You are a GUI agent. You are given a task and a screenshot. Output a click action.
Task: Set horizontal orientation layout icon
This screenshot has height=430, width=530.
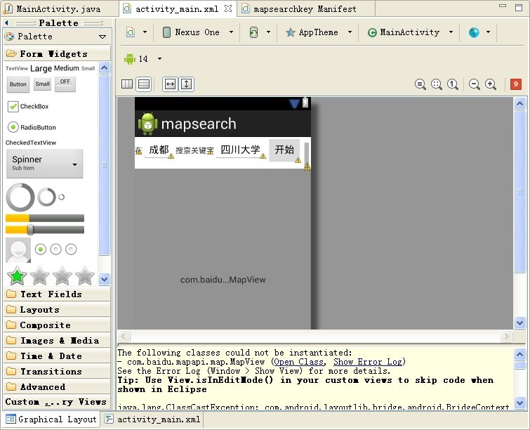coord(127,84)
